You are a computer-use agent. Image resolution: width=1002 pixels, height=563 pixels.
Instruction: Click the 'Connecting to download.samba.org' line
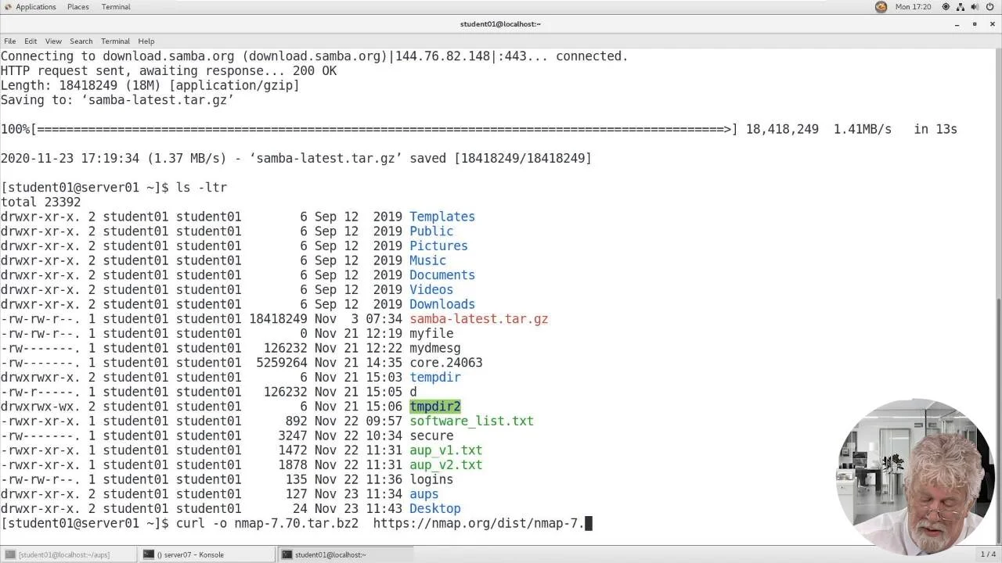(x=314, y=56)
